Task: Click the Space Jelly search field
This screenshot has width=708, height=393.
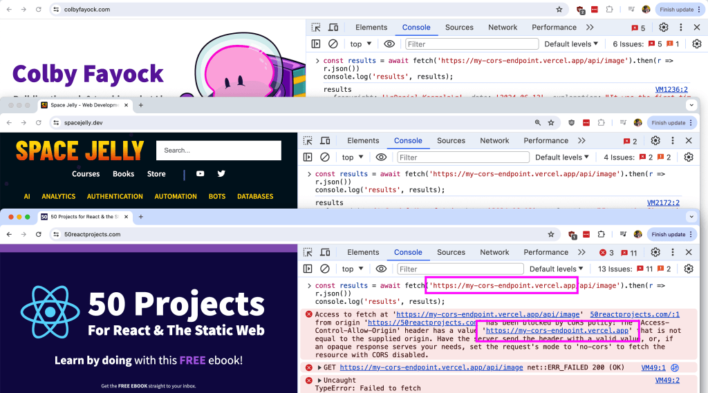Action: (218, 151)
